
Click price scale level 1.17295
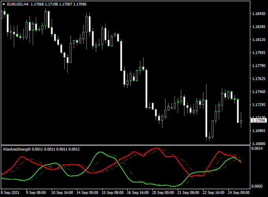259,104
